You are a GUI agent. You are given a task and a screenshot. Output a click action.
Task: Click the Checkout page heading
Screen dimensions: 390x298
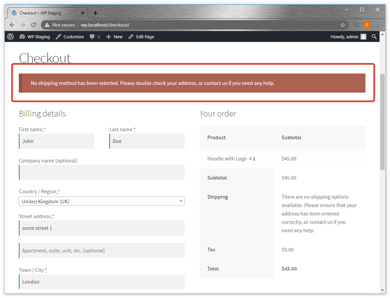(x=45, y=58)
